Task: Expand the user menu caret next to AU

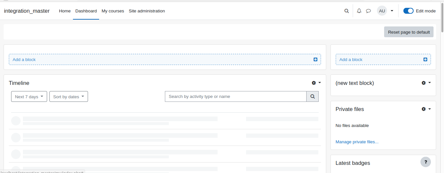Action: (392, 11)
